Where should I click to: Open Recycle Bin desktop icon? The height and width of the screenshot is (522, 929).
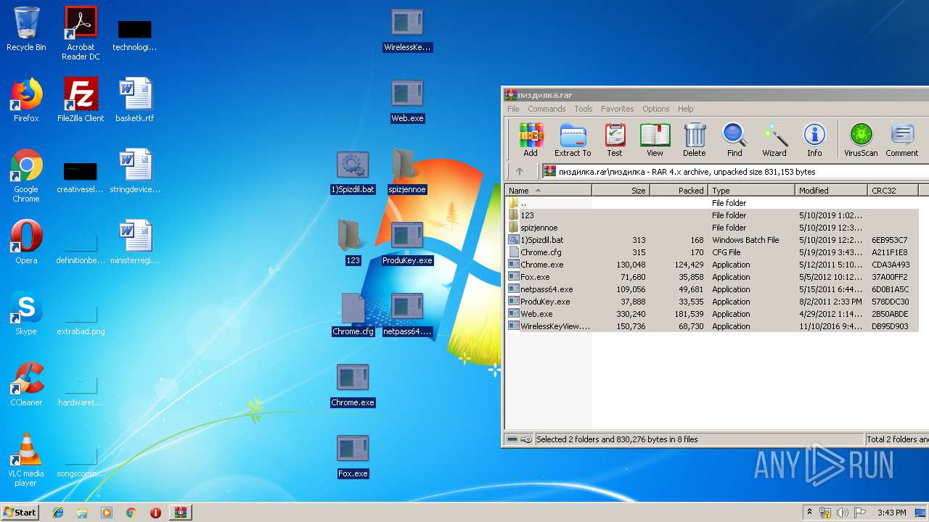(26, 29)
